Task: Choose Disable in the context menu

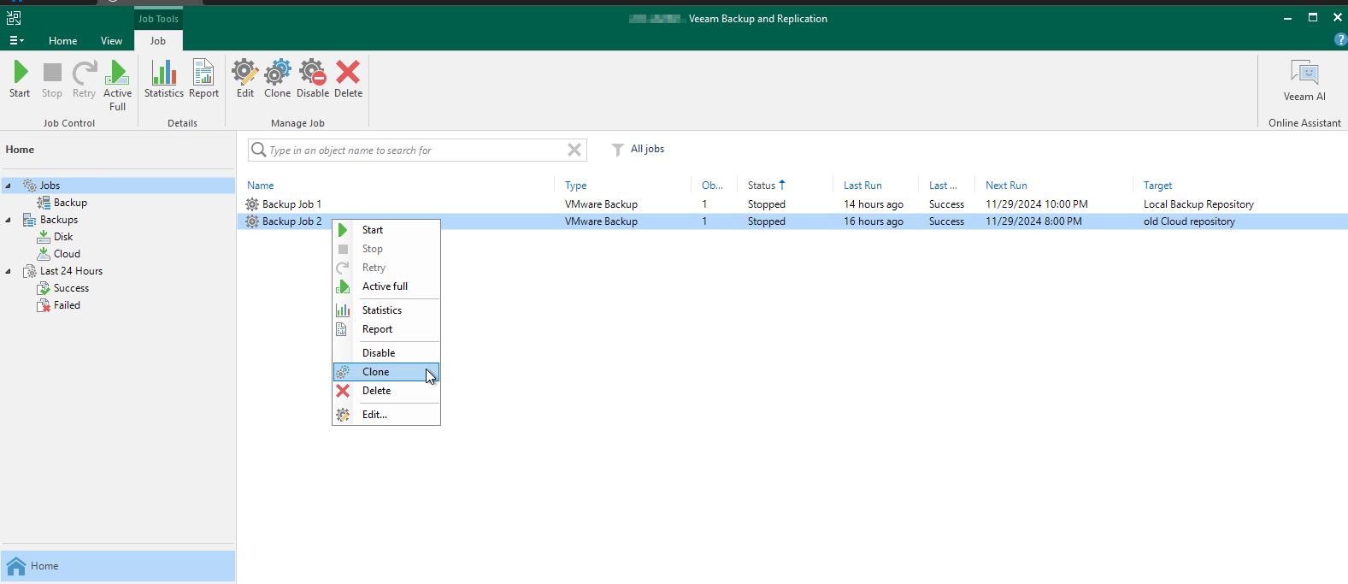Action: [386, 353]
